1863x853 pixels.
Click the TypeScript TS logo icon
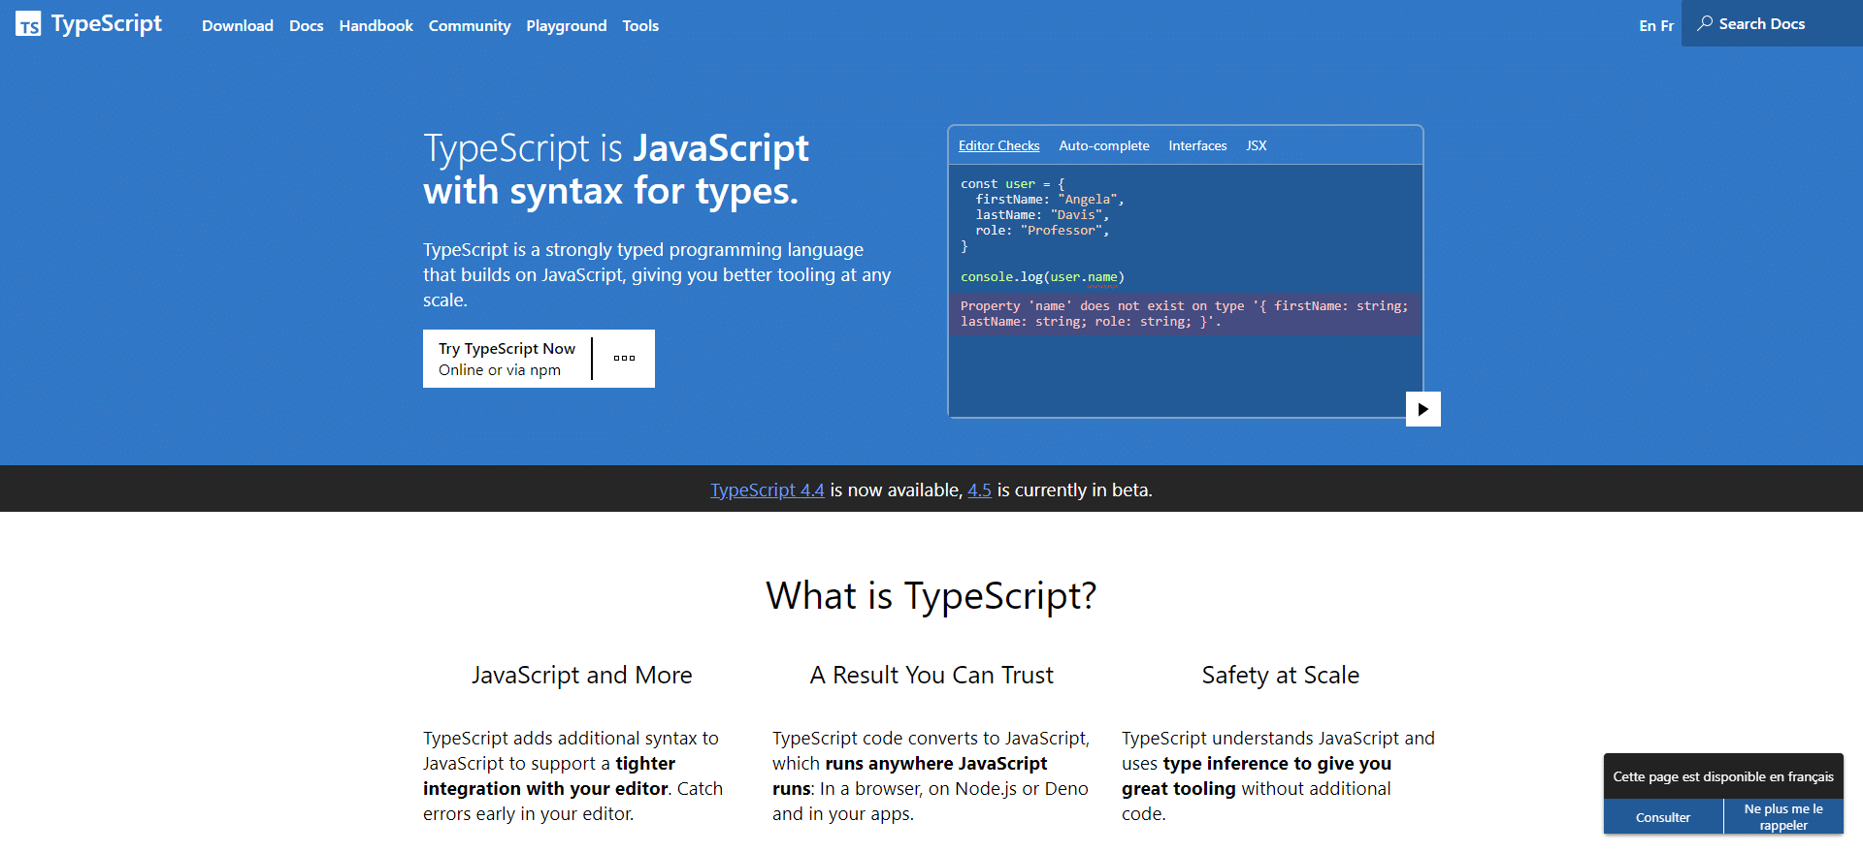[28, 24]
